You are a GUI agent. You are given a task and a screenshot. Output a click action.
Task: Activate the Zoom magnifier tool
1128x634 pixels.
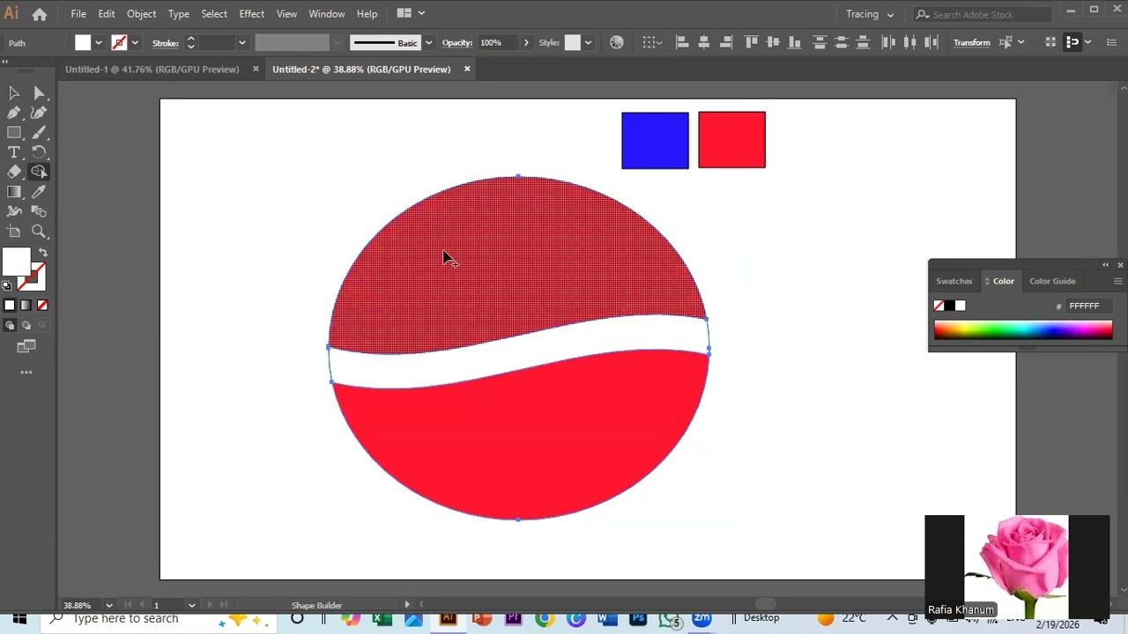(39, 232)
